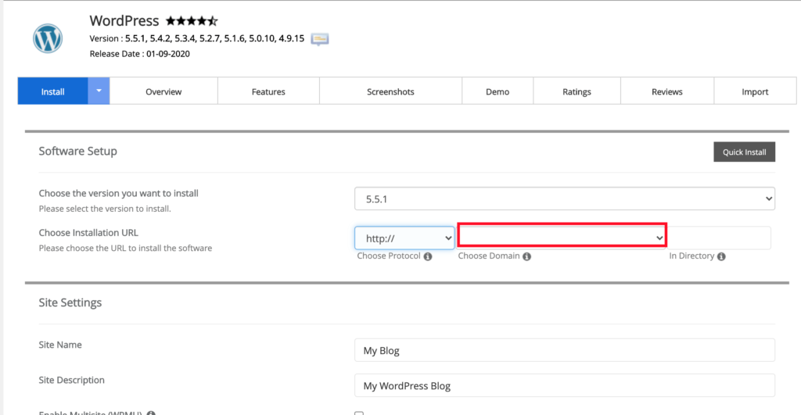Screen dimensions: 801x415
Task: Open the changelog icon next to versions
Action: 320,39
